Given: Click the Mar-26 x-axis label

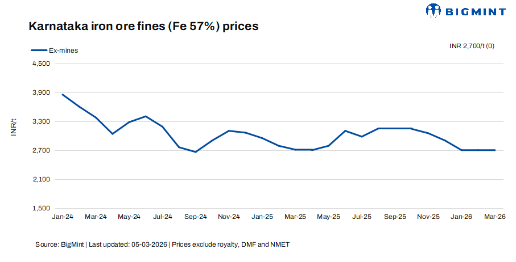Looking at the screenshot, I should [495, 217].
